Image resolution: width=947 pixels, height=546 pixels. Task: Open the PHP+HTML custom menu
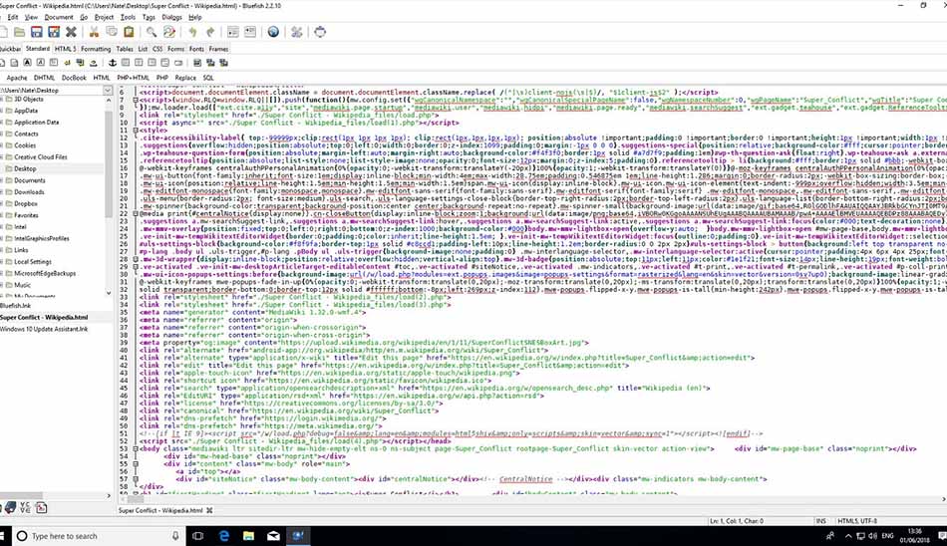(133, 78)
